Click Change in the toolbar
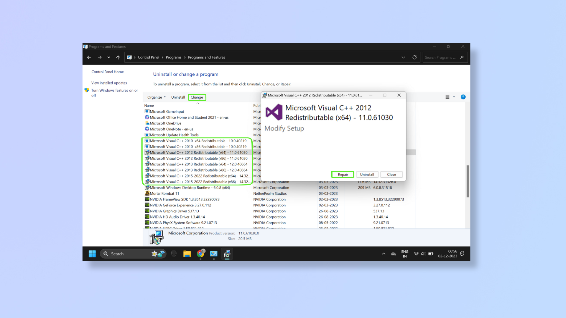Viewport: 566px width, 318px height. coord(197,97)
